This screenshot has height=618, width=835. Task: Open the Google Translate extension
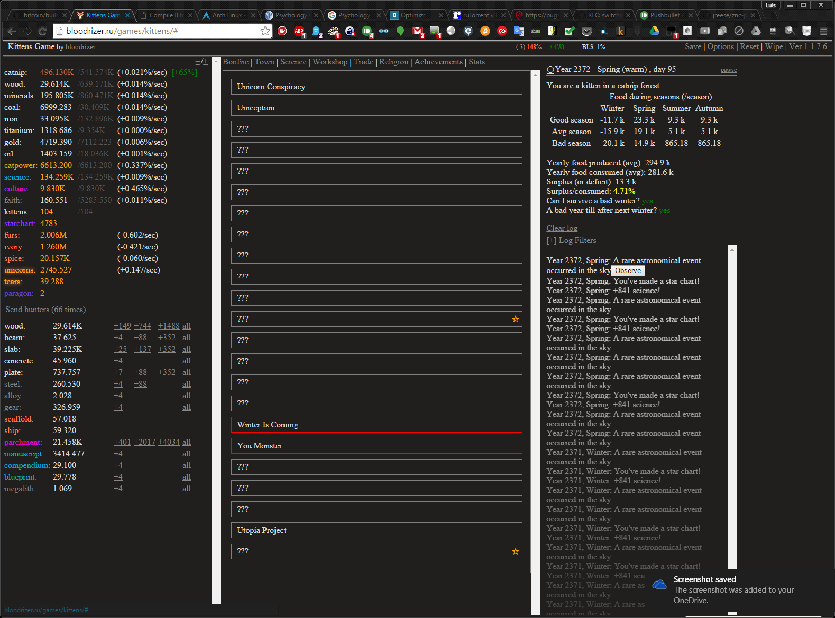(x=519, y=31)
